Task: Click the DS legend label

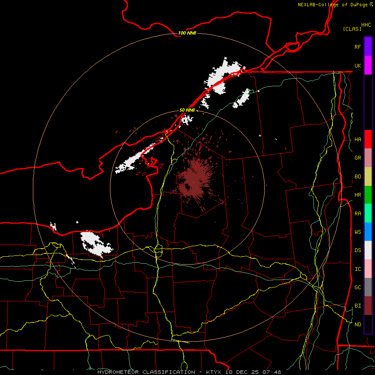Action: 358,250
